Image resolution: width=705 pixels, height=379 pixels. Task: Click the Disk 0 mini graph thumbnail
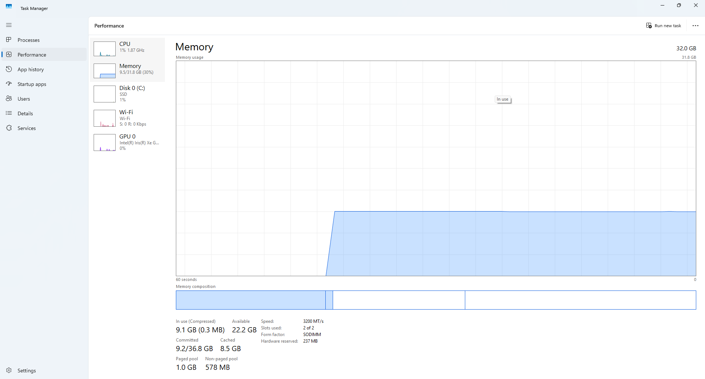point(105,94)
